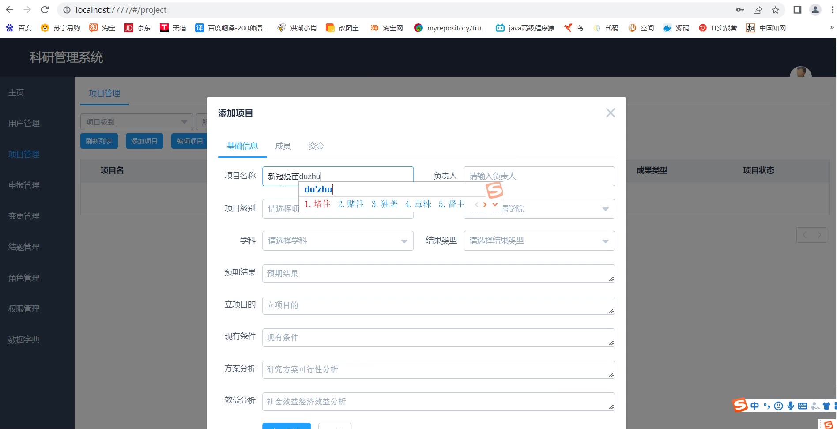Click the 编辑项目 button
837x429 pixels.
pyautogui.click(x=189, y=141)
